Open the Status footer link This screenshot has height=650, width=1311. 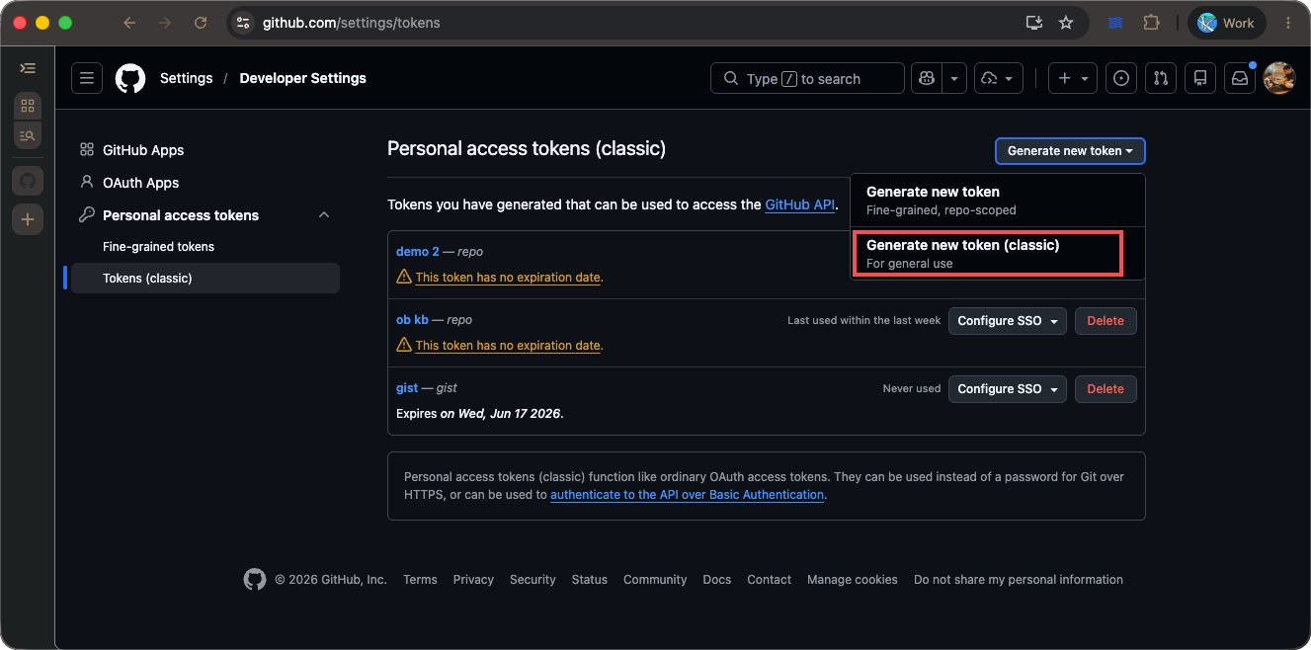click(x=590, y=580)
